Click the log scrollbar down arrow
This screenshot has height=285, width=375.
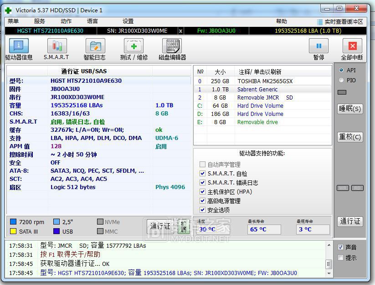point(329,273)
